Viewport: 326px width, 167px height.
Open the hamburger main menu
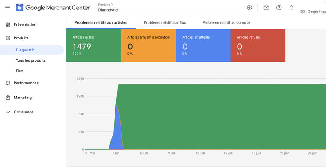click(x=8, y=8)
